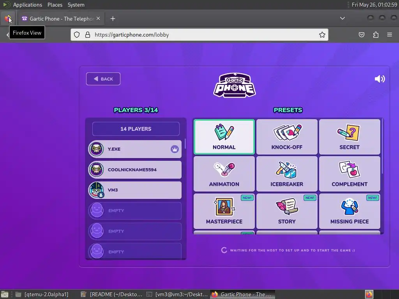Click the presets panel scrollbar
This screenshot has width=399, height=299.
click(x=383, y=146)
